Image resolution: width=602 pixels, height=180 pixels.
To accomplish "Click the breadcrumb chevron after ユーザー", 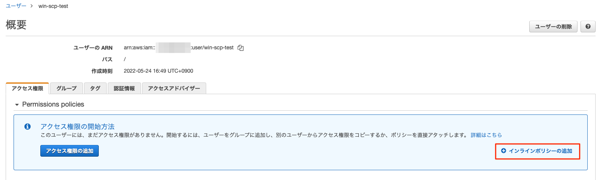I will 32,6.
